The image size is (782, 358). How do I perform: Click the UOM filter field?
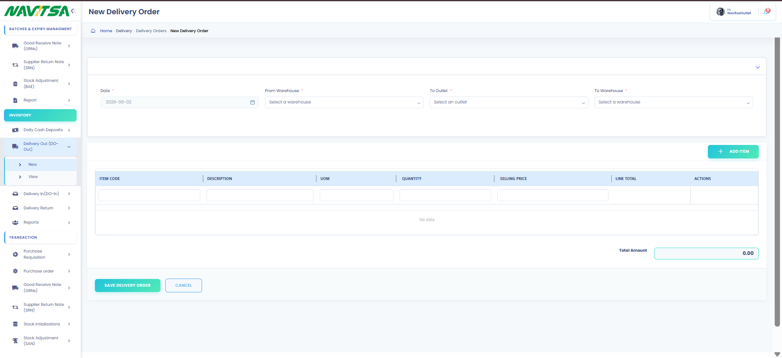point(356,195)
